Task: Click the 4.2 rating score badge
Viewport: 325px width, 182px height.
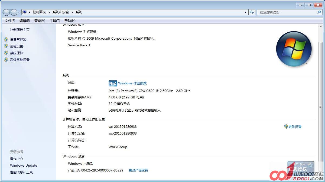Action: 113,83
